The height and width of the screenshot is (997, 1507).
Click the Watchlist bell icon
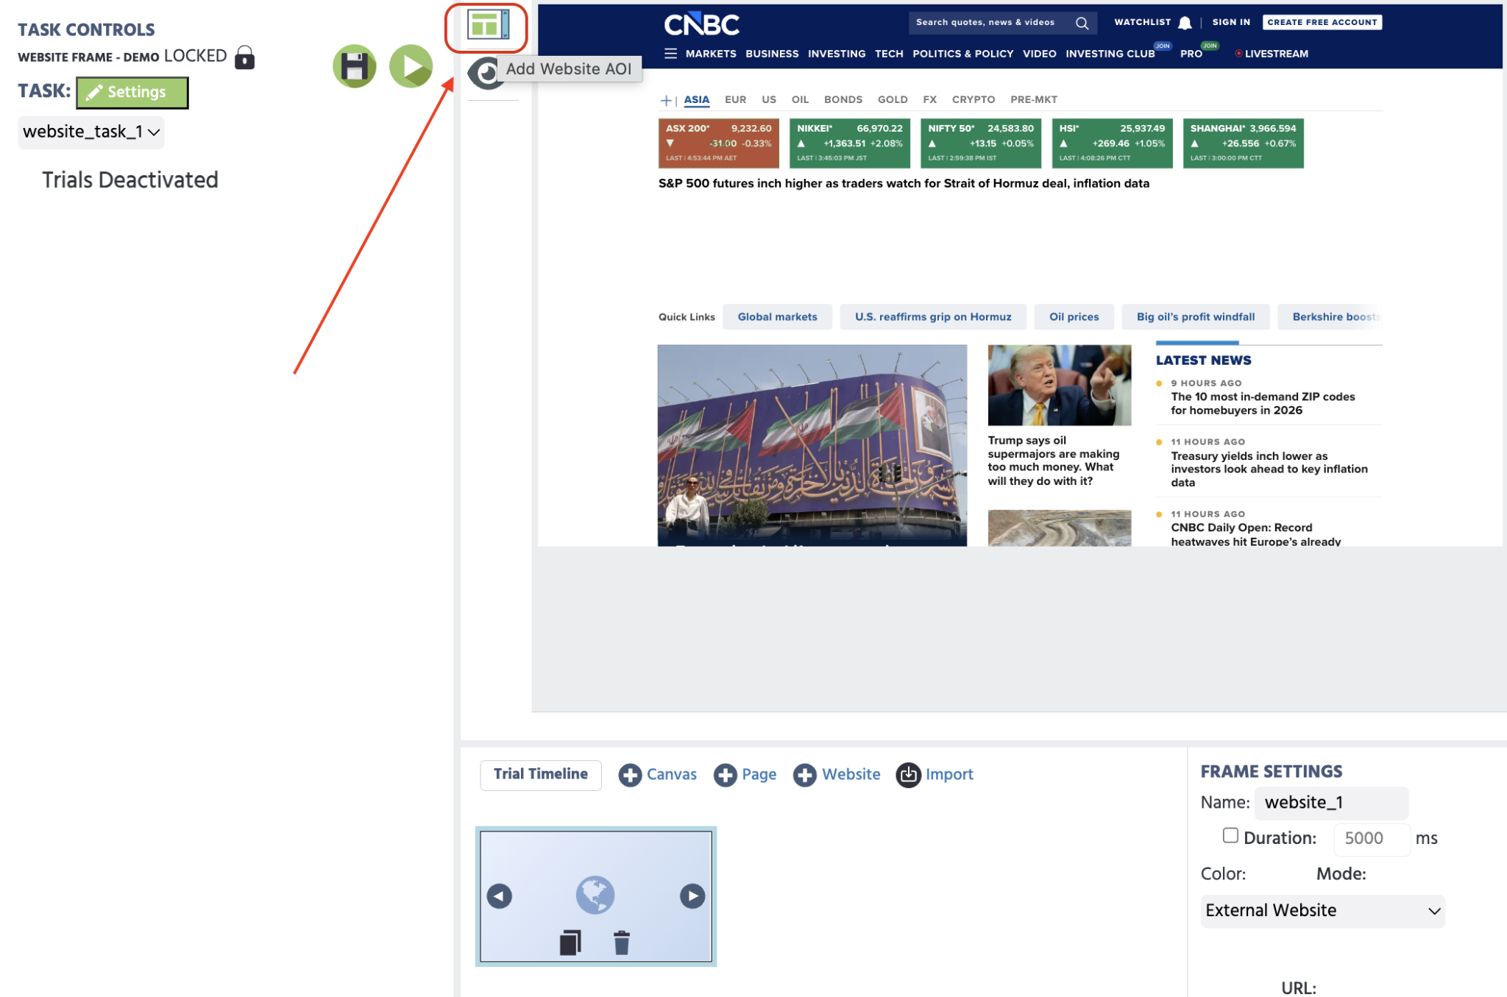pyautogui.click(x=1185, y=23)
